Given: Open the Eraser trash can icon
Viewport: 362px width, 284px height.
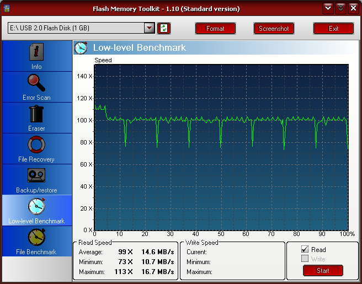Looking at the screenshot, I should (x=36, y=114).
